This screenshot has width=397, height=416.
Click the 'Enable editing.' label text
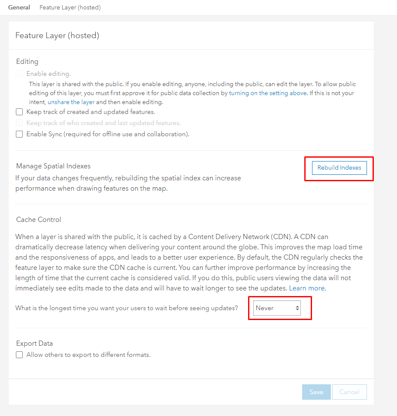48,74
